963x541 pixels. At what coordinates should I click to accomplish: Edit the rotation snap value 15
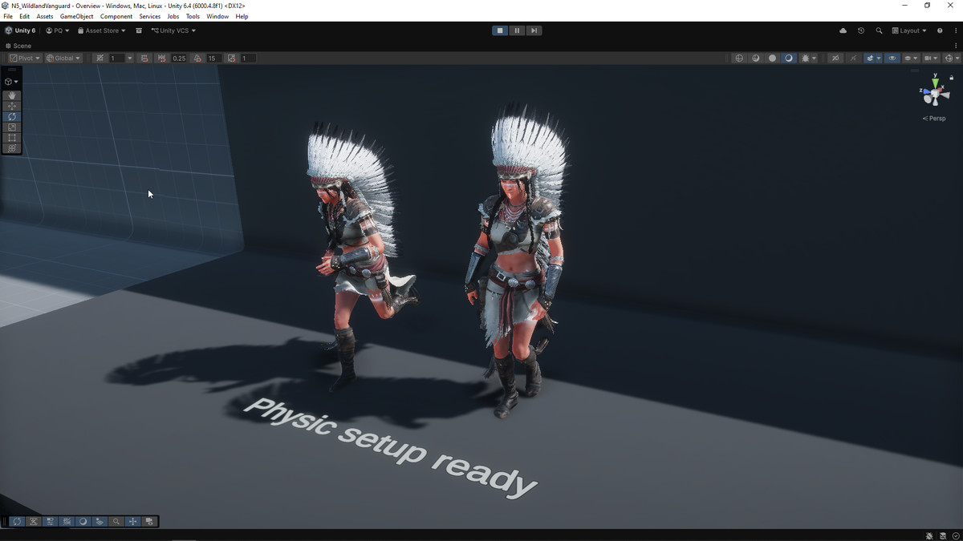[x=213, y=59]
